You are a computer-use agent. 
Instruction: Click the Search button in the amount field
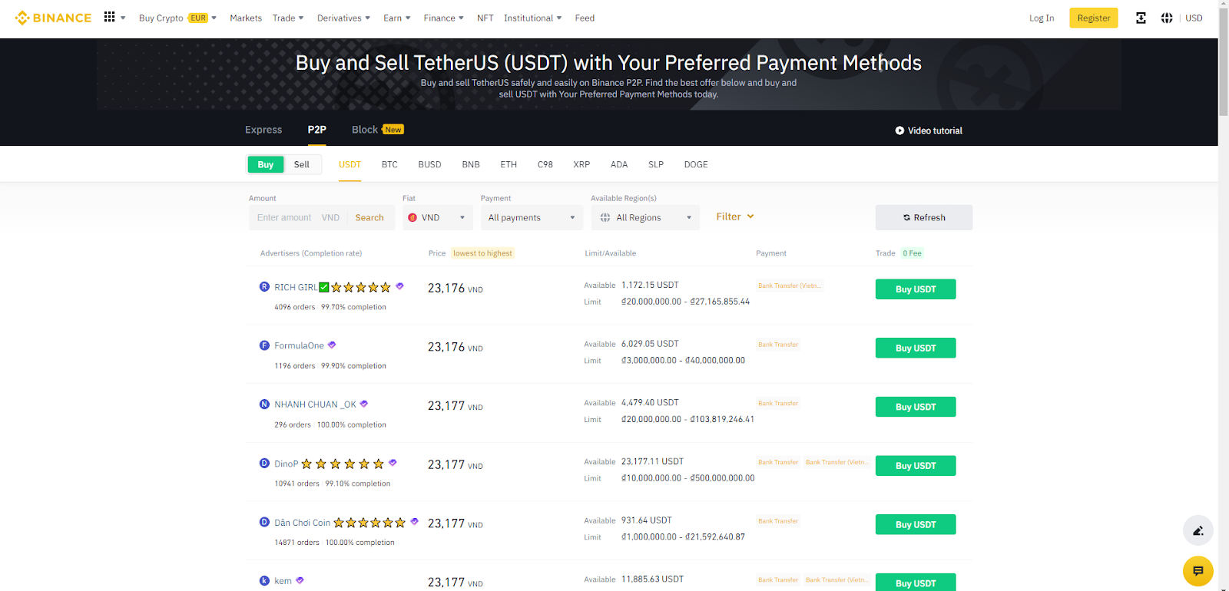point(369,217)
